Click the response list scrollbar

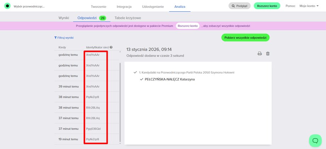tap(120, 103)
